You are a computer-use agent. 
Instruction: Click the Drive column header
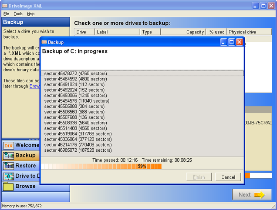click(x=84, y=32)
